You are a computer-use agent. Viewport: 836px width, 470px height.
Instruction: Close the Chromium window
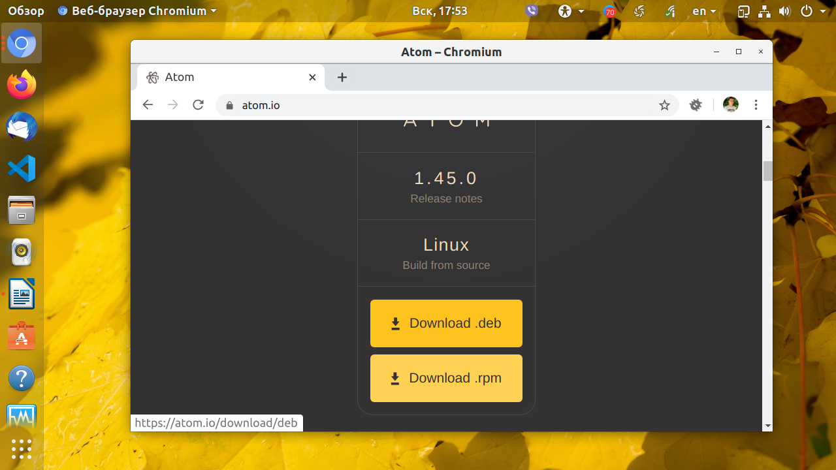click(x=761, y=52)
